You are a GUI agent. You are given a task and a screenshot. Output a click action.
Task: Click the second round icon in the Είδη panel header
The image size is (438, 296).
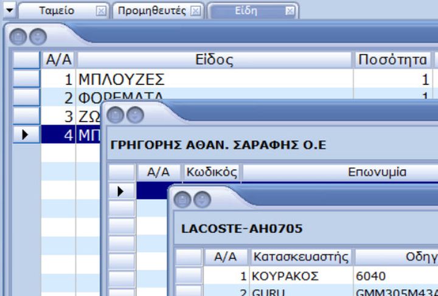(x=38, y=36)
